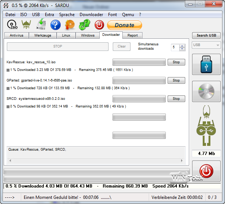This screenshot has height=204, width=225.
Task: Click the KavRescue: kav_rescue_10.iso label
Action: coord(31,62)
